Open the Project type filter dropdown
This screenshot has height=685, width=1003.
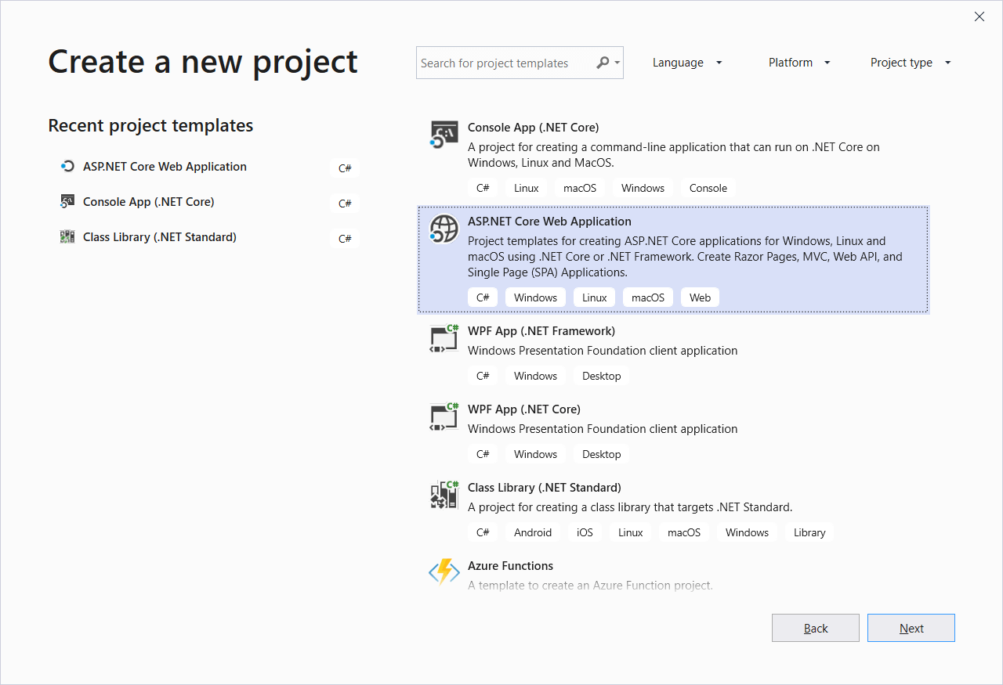(911, 63)
